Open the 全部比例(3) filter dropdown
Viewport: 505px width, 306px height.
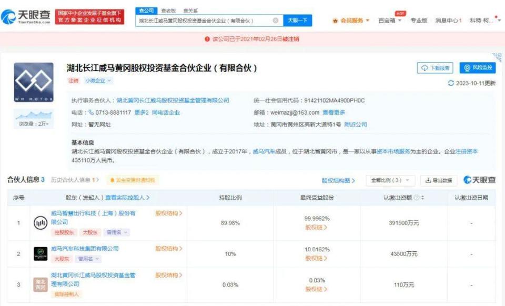coord(390,180)
